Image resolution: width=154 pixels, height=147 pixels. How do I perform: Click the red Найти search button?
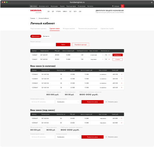(63, 44)
